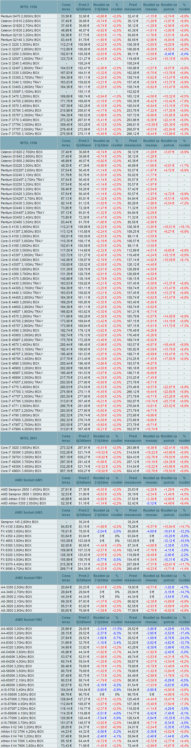The height and width of the screenshot is (748, 191).
Task: Click Core i3 4130 3,40GHz BOX
Action: [20, 227]
